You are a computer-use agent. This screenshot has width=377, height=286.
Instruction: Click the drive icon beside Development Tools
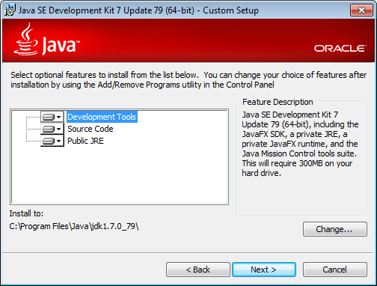(x=49, y=117)
